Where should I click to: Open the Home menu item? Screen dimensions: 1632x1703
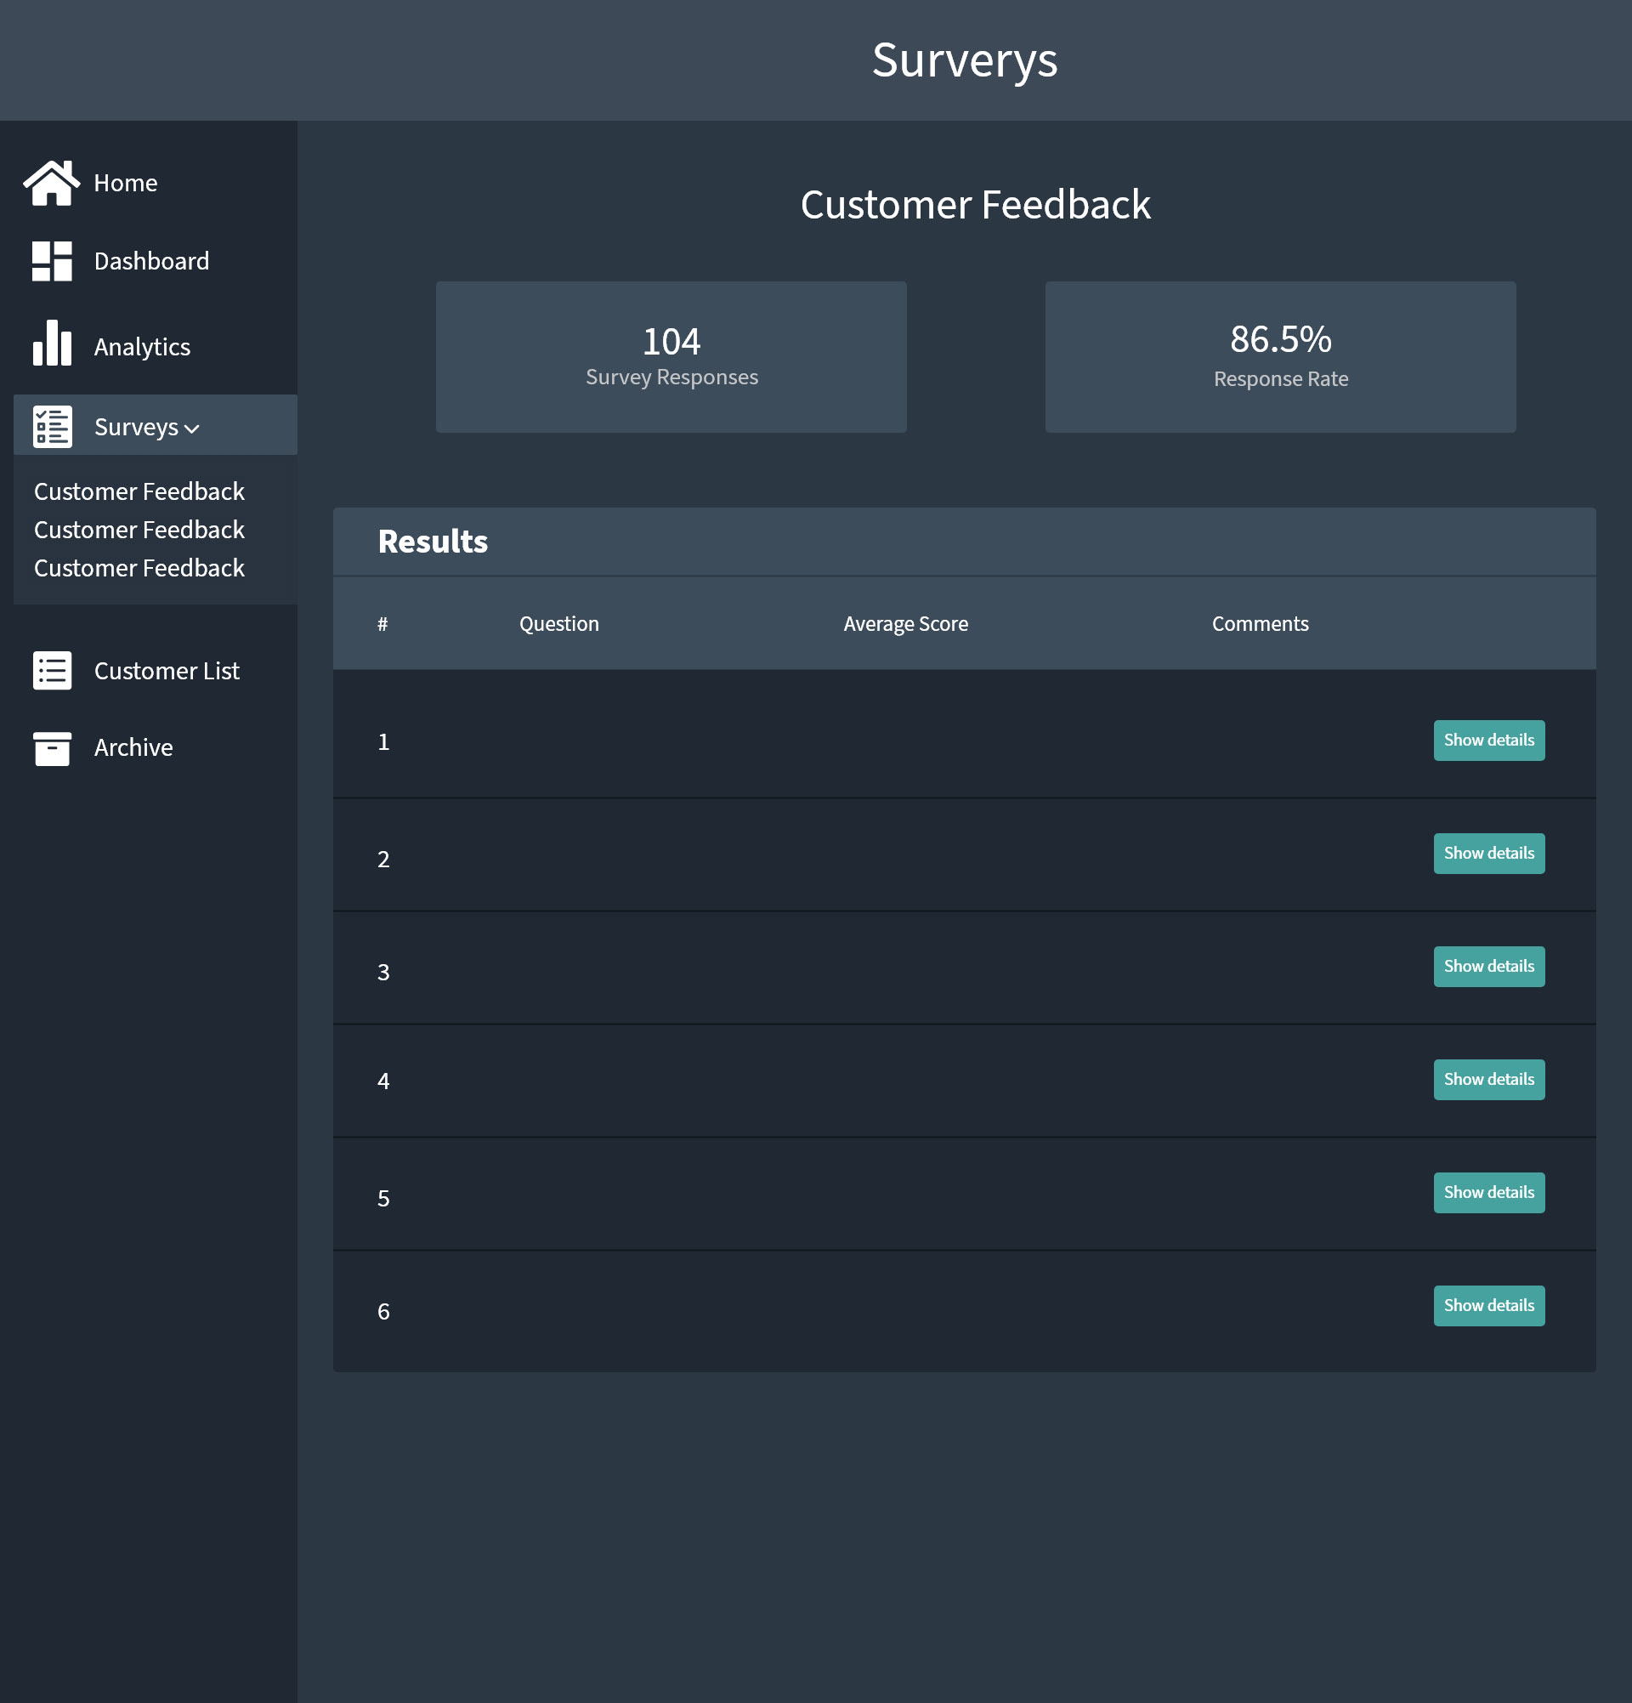[125, 184]
